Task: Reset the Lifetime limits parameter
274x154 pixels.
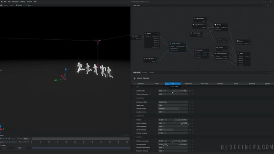Action: coord(190,91)
